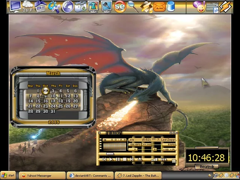Open the gray window document dock icon

(213, 7)
